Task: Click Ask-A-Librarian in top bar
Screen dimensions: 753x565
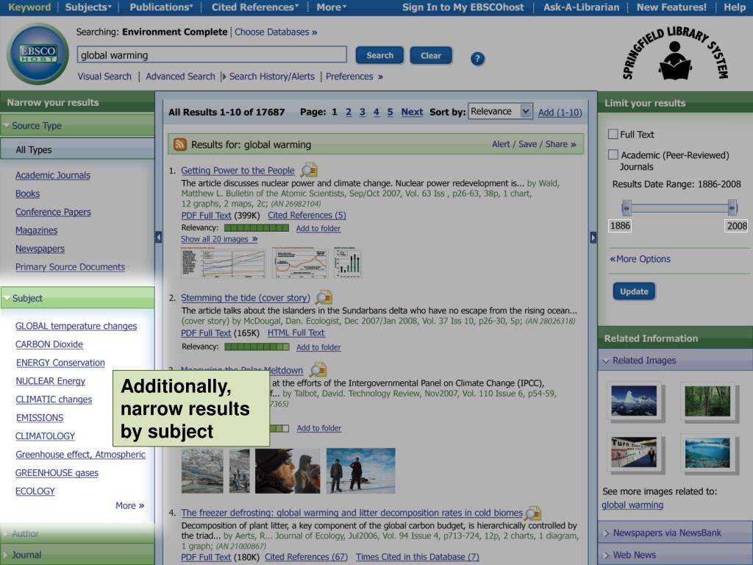Action: [581, 7]
